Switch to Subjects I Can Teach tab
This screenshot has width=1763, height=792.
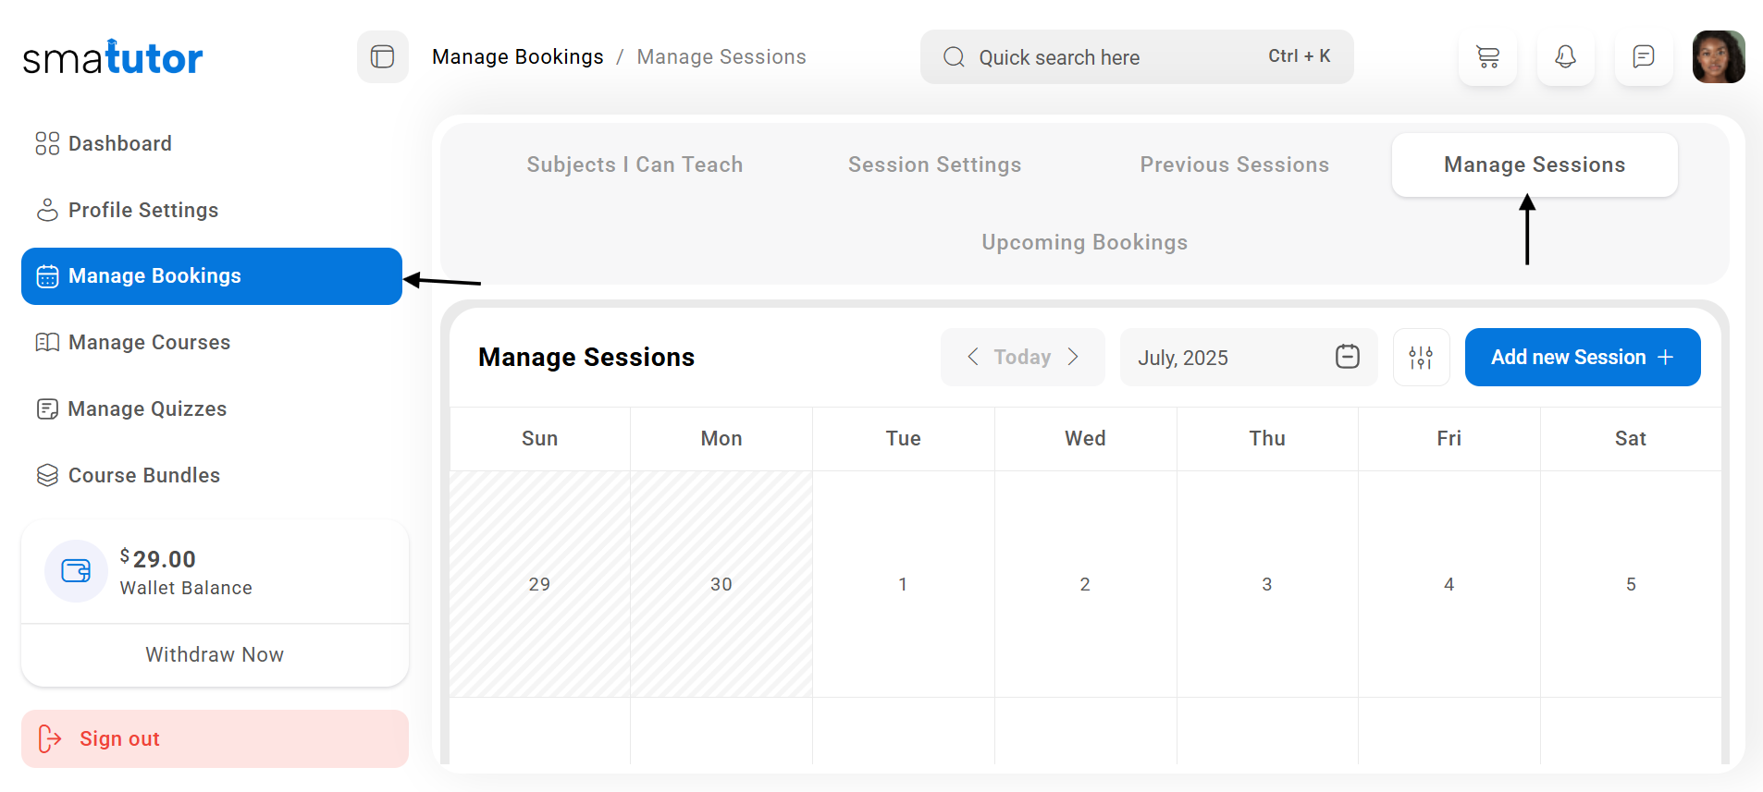pos(635,164)
